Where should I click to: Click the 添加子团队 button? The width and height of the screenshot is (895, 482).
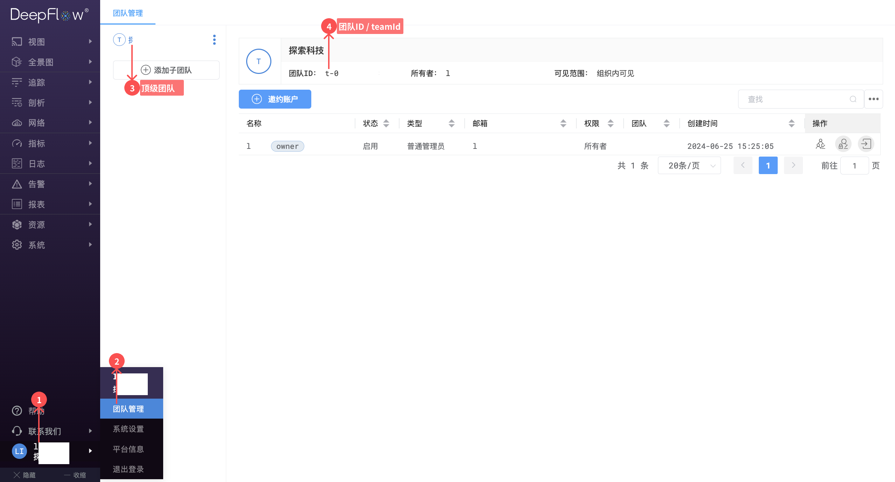166,70
